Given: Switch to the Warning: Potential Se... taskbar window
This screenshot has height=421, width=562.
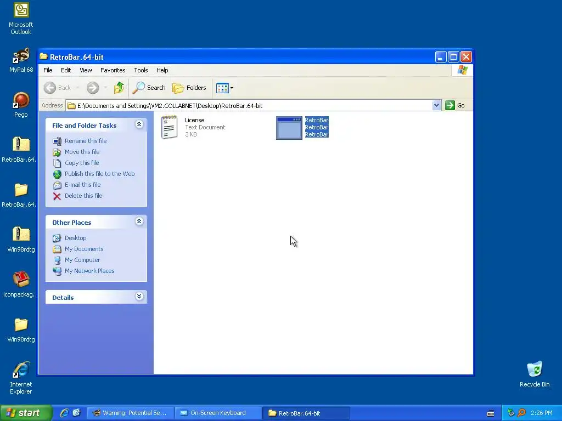Looking at the screenshot, I should tap(131, 413).
